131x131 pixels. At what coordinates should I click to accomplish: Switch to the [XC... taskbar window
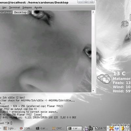click(58, 128)
